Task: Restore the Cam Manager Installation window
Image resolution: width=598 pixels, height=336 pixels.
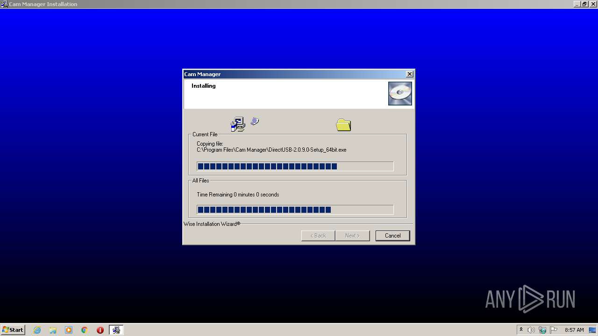Action: tap(584, 4)
